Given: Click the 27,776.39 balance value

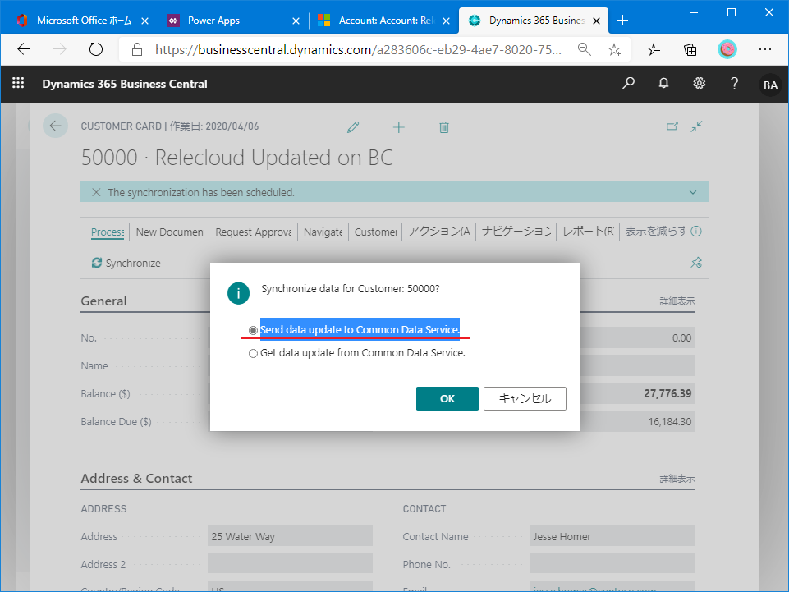Looking at the screenshot, I should click(667, 393).
